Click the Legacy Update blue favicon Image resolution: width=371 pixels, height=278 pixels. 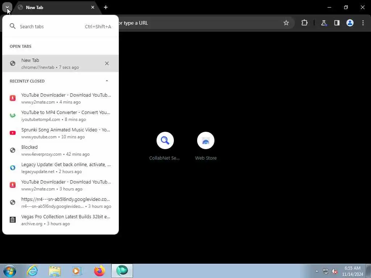(13, 168)
